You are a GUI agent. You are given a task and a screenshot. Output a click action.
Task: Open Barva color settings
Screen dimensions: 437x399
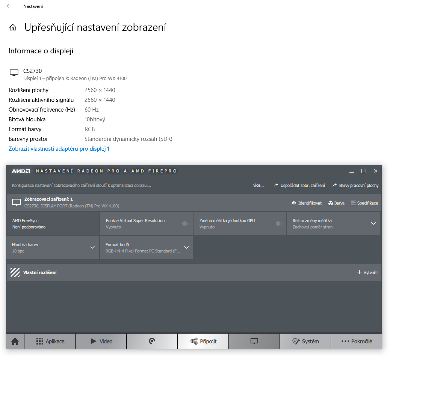coord(336,203)
